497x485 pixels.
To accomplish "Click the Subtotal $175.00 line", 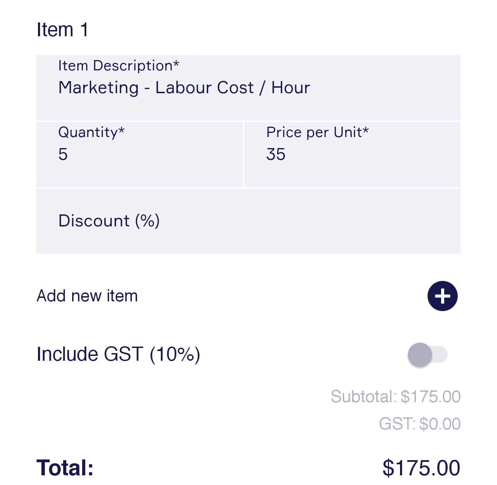I will click(x=396, y=397).
